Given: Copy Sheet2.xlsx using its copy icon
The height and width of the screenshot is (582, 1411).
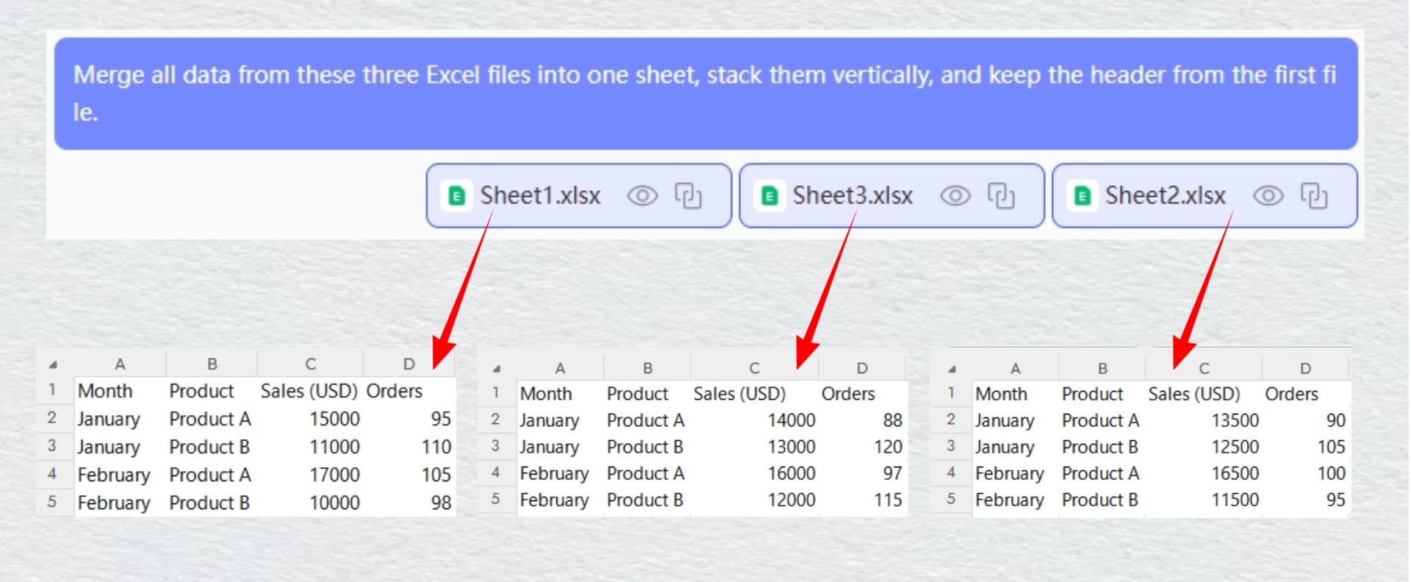Looking at the screenshot, I should [x=1314, y=196].
